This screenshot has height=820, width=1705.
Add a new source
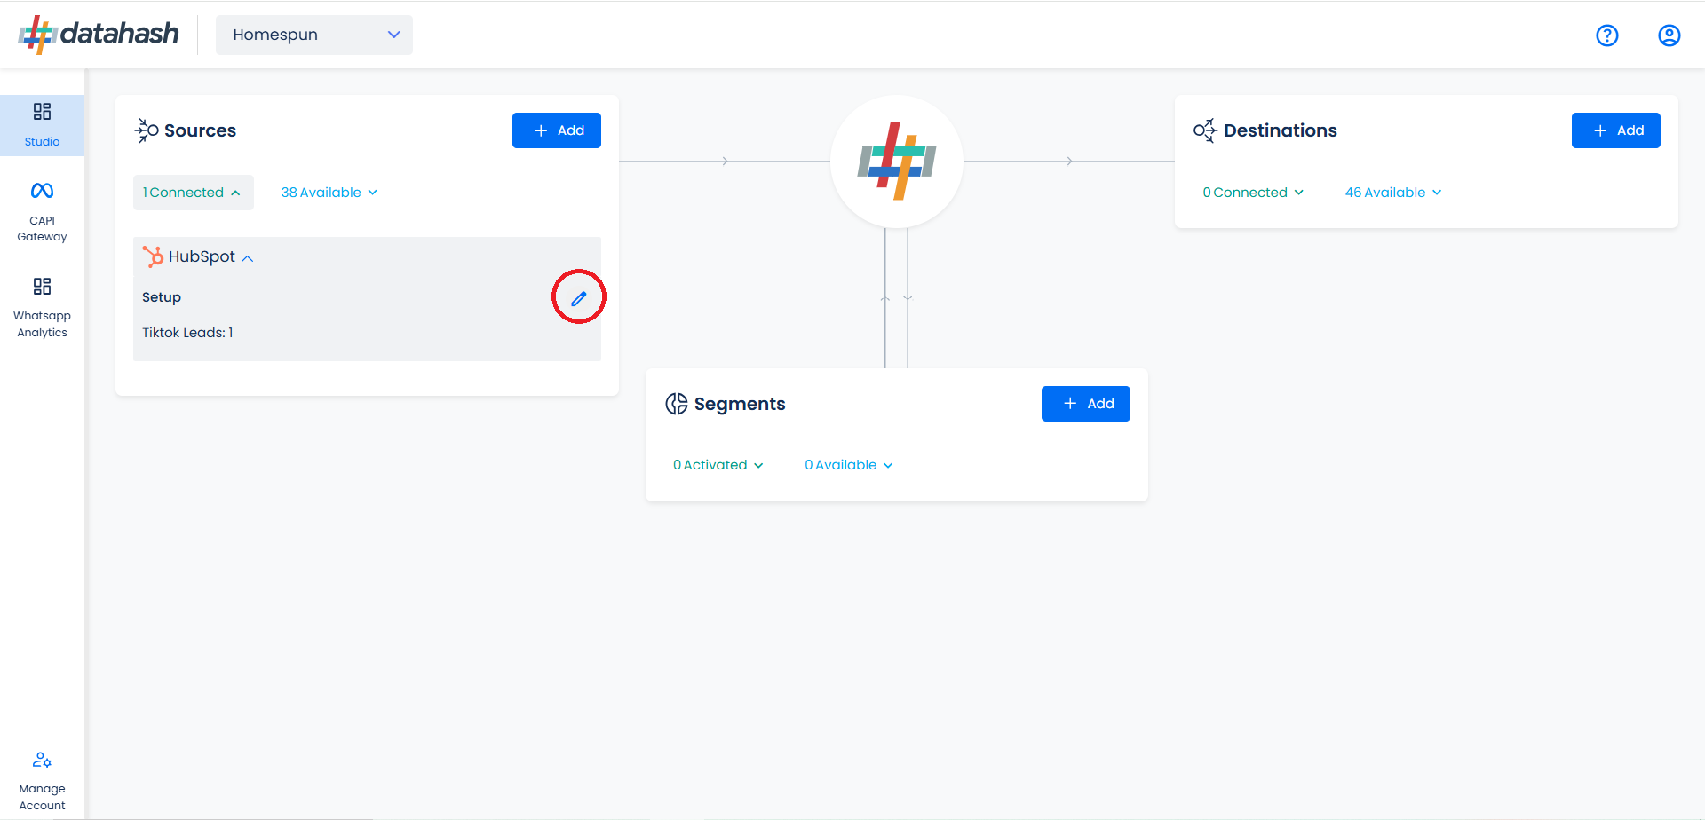(x=557, y=130)
